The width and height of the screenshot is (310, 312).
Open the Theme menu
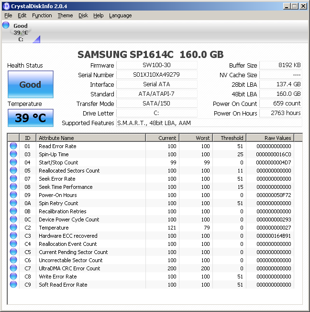[x=65, y=15]
